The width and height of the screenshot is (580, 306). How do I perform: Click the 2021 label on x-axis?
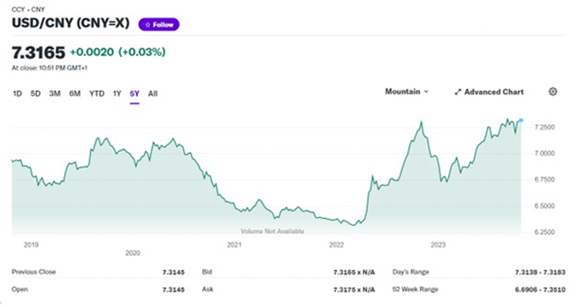tap(234, 245)
